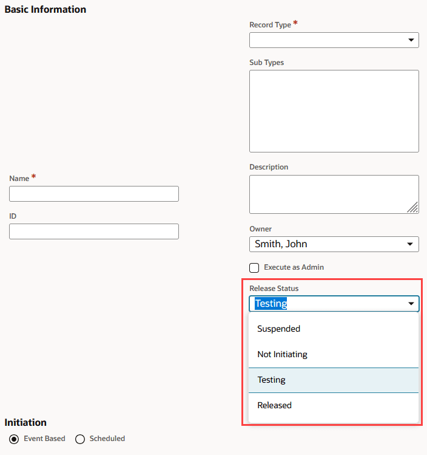Select the Scheduled radio button
Viewport: 427px width, 455px height.
click(x=80, y=439)
